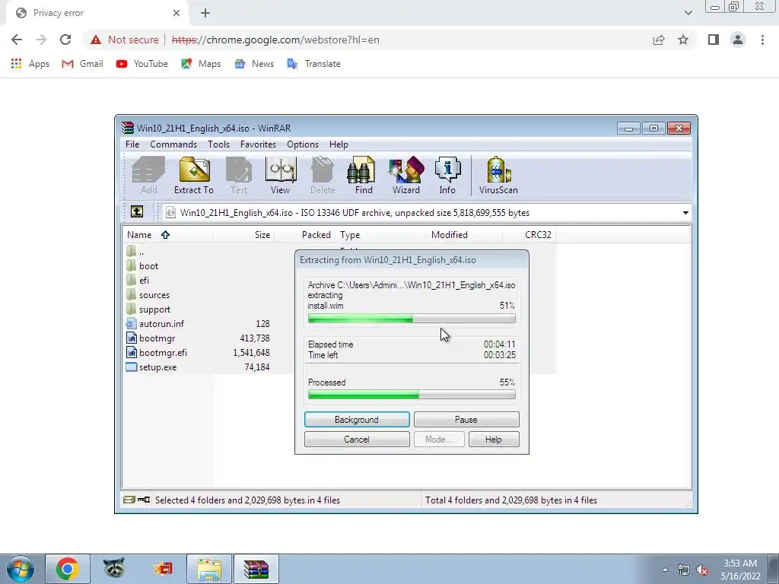This screenshot has width=779, height=584.
Task: Sort by the CRC32 column
Action: [x=529, y=235]
